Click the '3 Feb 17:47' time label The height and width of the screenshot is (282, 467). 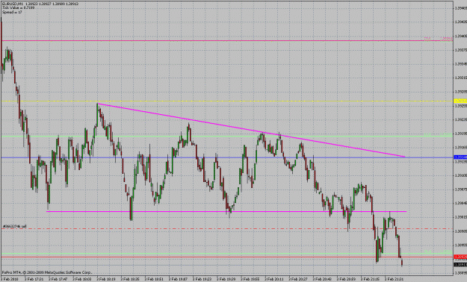pos(58,279)
